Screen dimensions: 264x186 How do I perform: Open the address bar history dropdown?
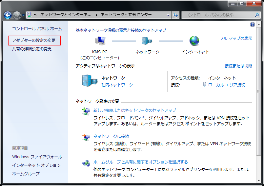tap(168, 15)
